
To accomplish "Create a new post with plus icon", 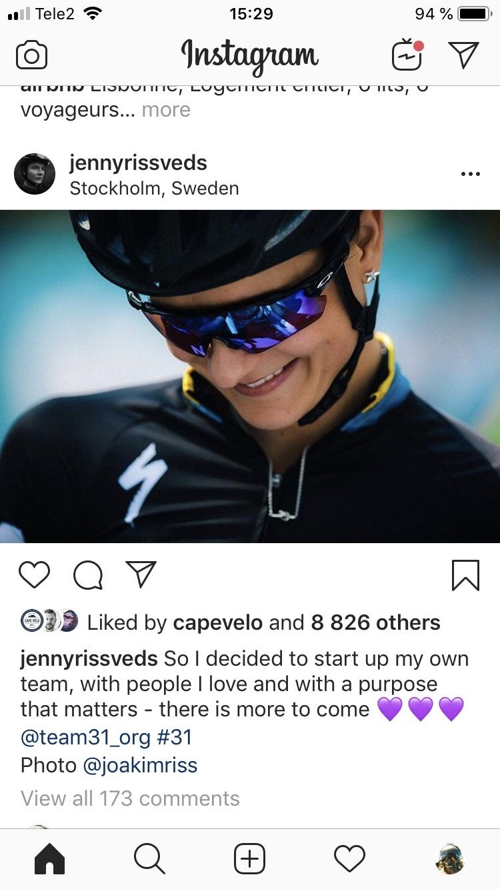I will click(x=249, y=859).
